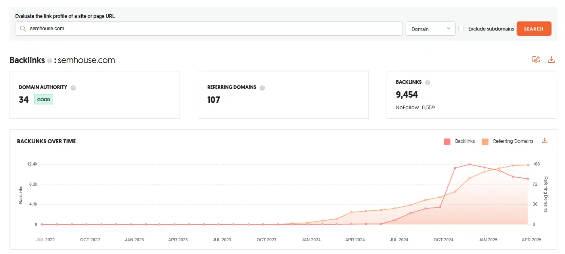Download the backlinks report via top-right icon
Screen dimensions: 565x254
tap(551, 60)
